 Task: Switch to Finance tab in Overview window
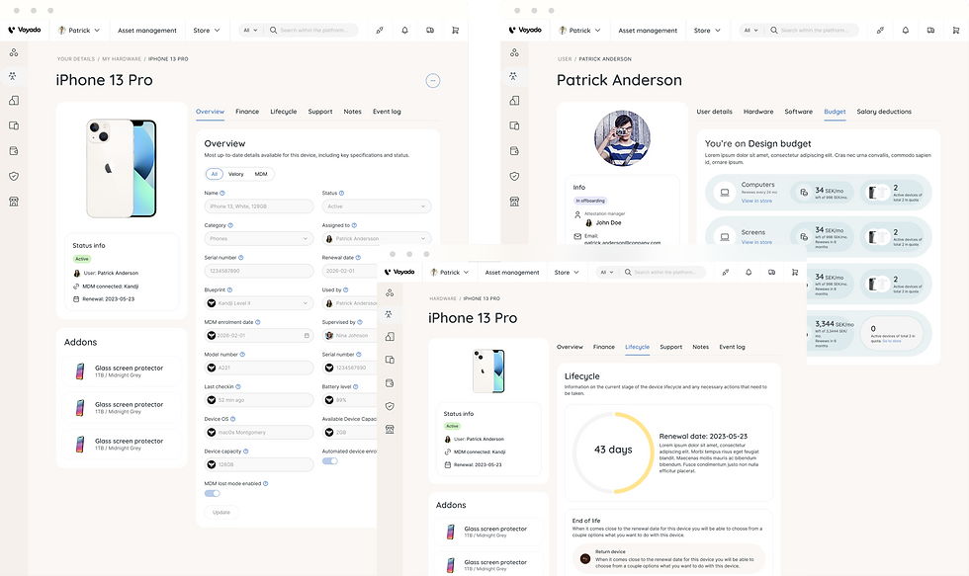point(247,112)
